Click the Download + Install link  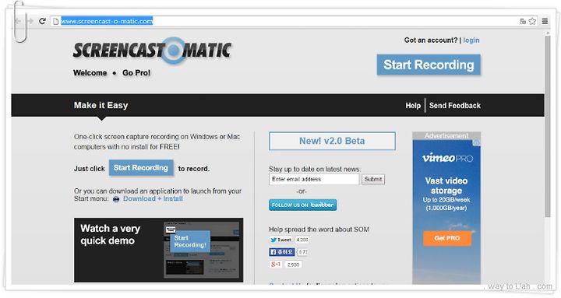(x=153, y=198)
